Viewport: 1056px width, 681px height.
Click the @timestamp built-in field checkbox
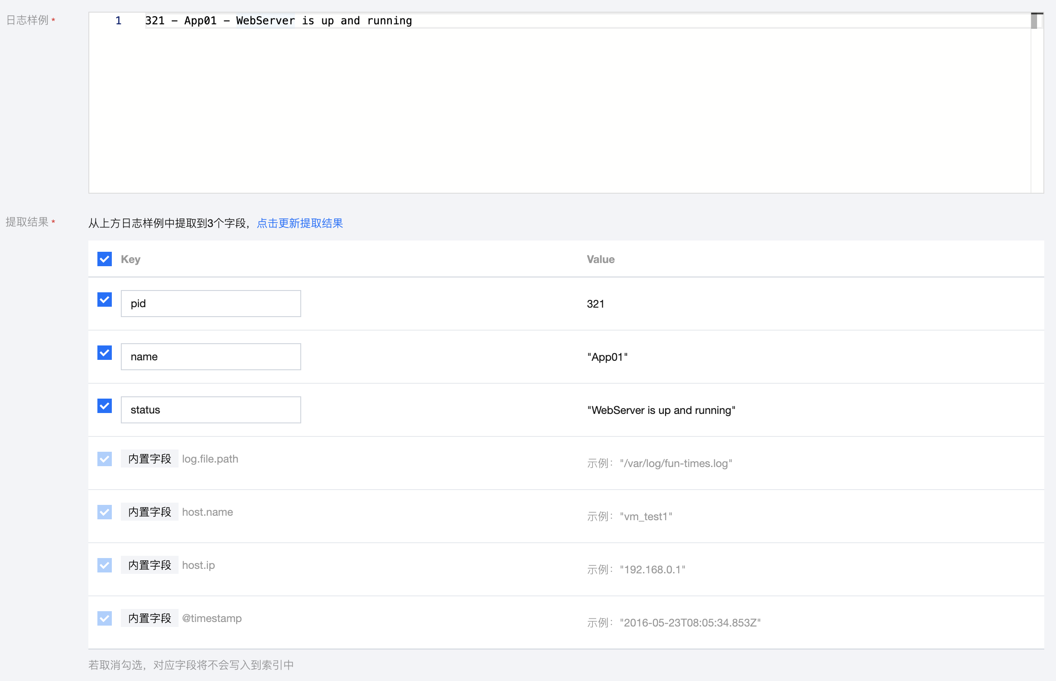(105, 618)
